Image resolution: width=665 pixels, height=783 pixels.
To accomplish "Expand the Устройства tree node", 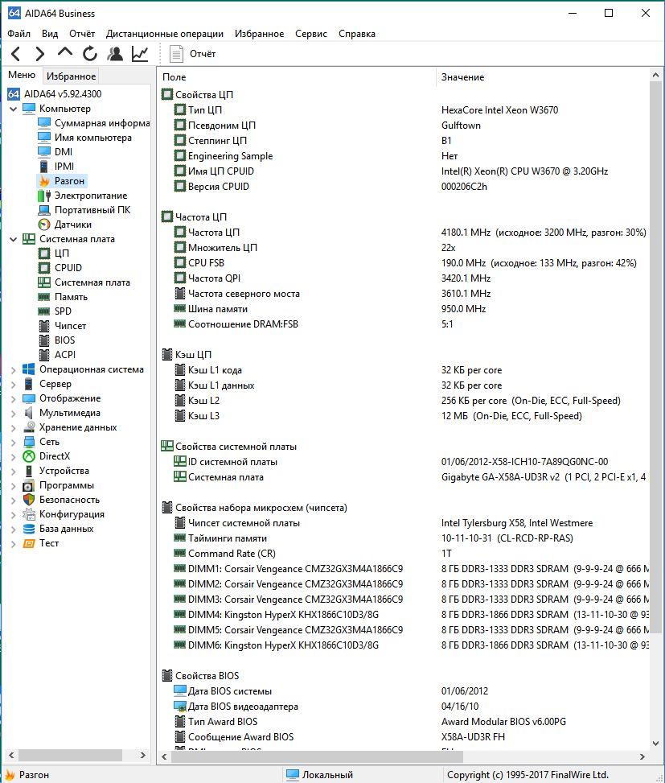I will point(14,471).
